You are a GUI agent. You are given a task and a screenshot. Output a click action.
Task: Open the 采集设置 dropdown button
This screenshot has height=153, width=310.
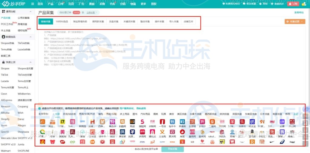[x=295, y=22]
